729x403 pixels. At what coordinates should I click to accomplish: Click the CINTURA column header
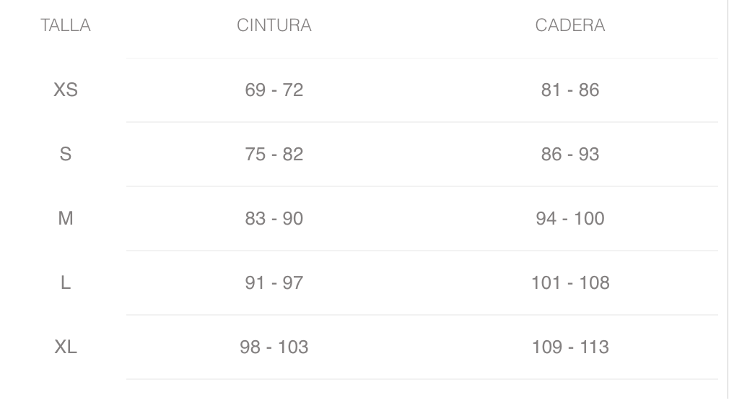(x=274, y=26)
